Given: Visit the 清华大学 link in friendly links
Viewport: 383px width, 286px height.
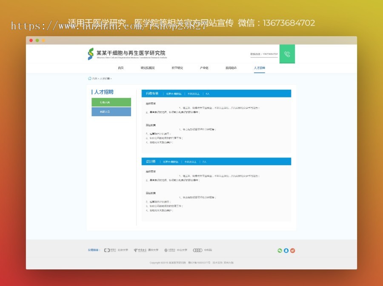Looking at the screenshot, I should (x=152, y=250).
